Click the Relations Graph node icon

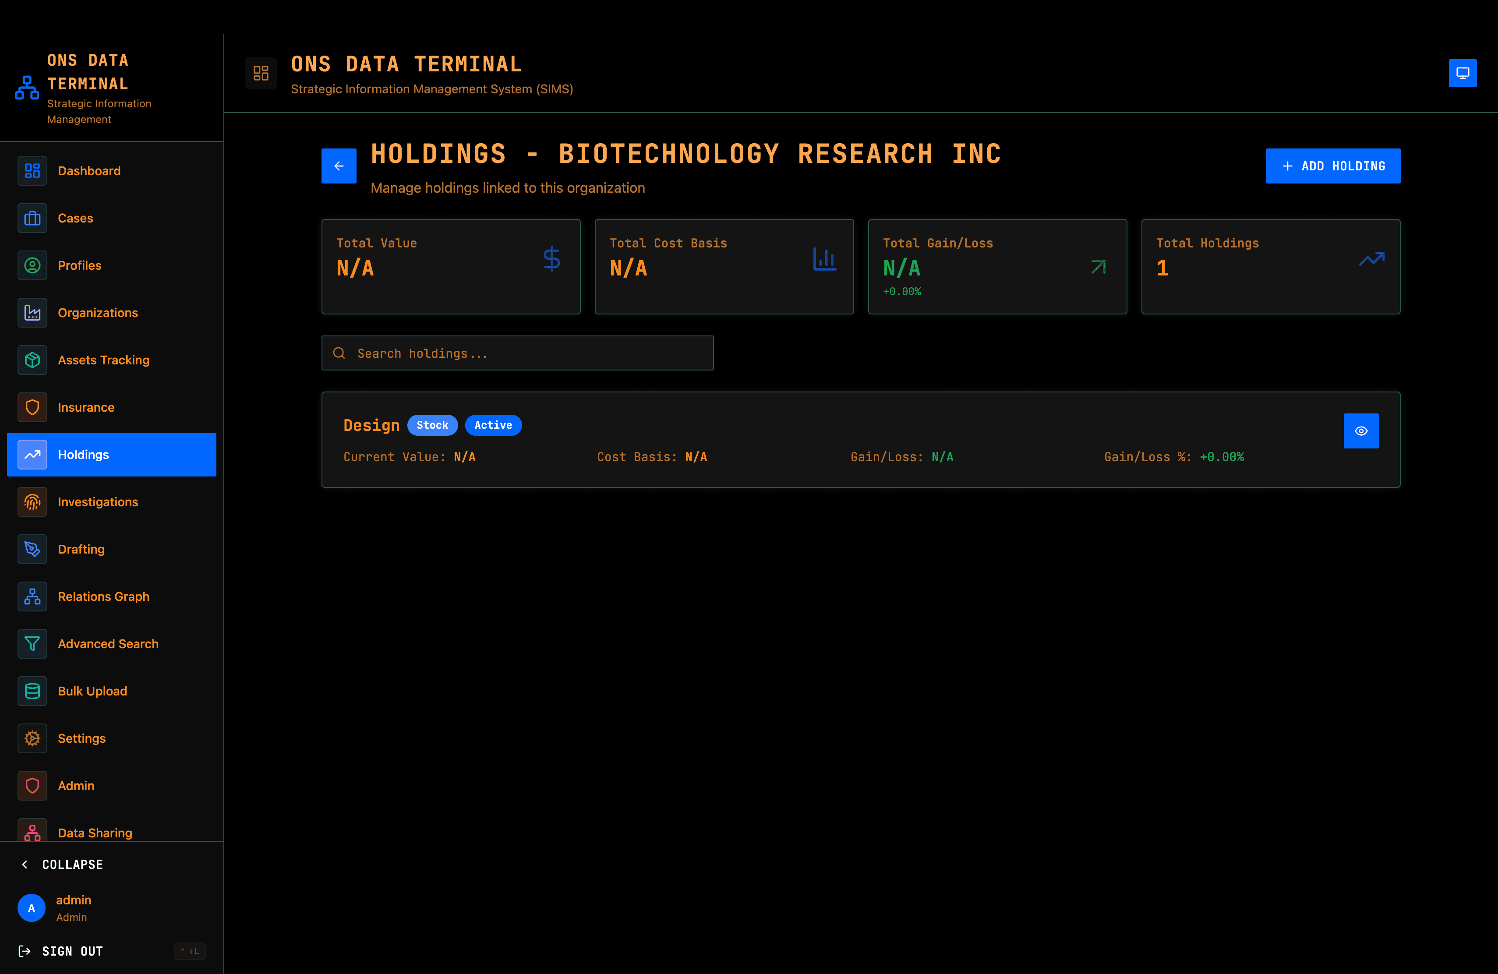[x=32, y=596]
